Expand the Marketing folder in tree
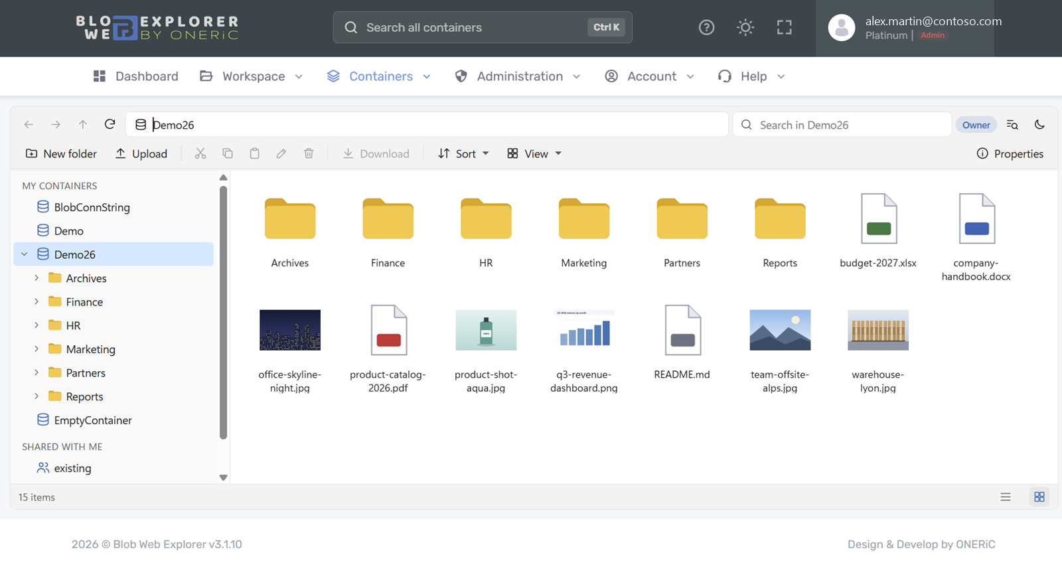This screenshot has height=565, width=1062. tap(37, 349)
